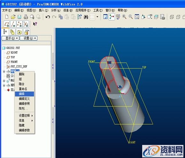Switch to the Favorites navigator tab
This screenshot has width=185, height=158.
[x=19, y=32]
